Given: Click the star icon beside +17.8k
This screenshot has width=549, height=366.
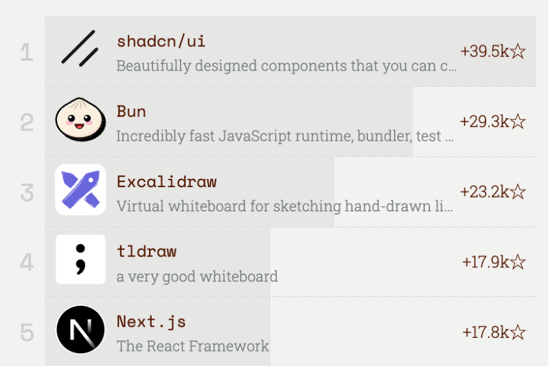Looking at the screenshot, I should (518, 332).
